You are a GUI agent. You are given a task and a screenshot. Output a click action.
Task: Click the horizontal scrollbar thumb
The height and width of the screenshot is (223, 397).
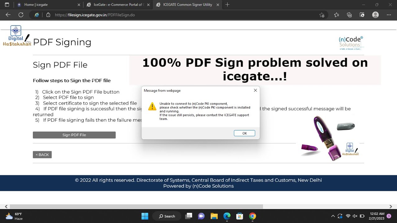[x=136, y=207]
